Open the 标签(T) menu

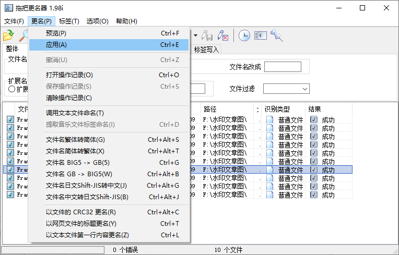(69, 21)
